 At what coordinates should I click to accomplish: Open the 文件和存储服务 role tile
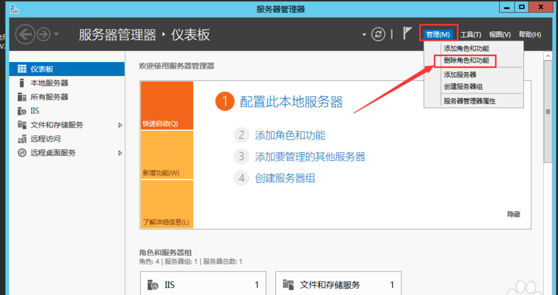pyautogui.click(x=338, y=283)
